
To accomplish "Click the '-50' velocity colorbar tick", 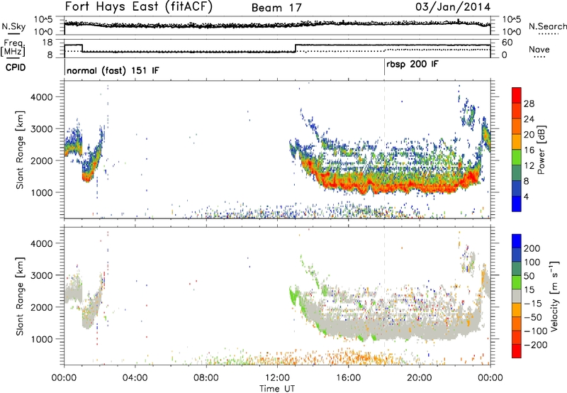I will pos(533,317).
